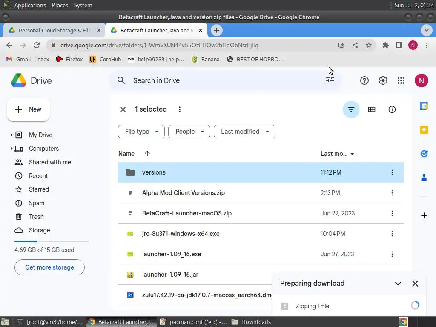Open Last modified column sort dropdown

(x=337, y=154)
